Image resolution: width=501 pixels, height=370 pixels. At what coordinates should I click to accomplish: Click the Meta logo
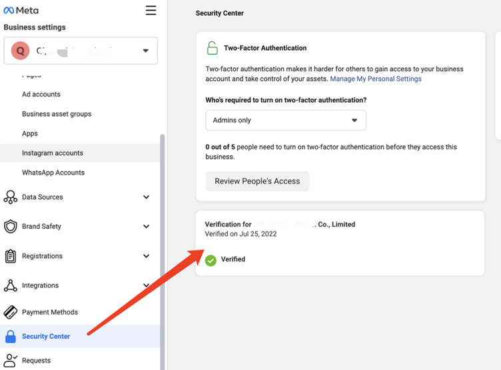click(x=21, y=11)
